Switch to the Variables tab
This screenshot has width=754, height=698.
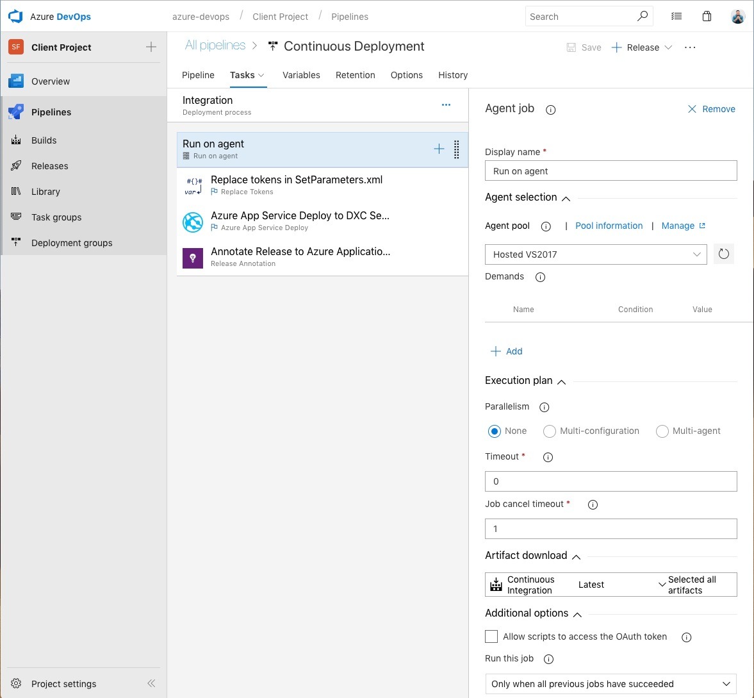pyautogui.click(x=301, y=75)
